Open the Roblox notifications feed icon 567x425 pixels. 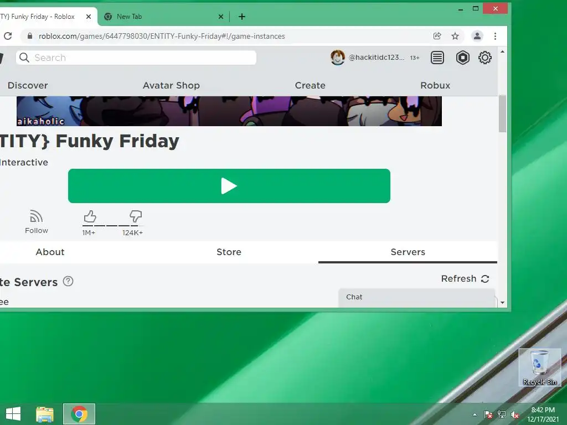pyautogui.click(x=437, y=58)
